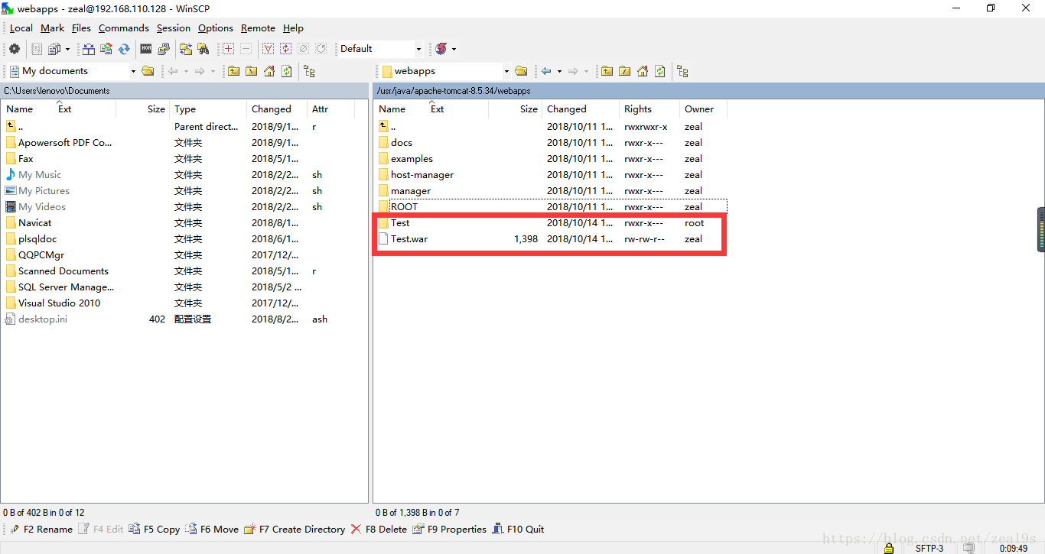Viewport: 1045px width, 554px height.
Task: Go to local parent directory icon
Action: [233, 71]
